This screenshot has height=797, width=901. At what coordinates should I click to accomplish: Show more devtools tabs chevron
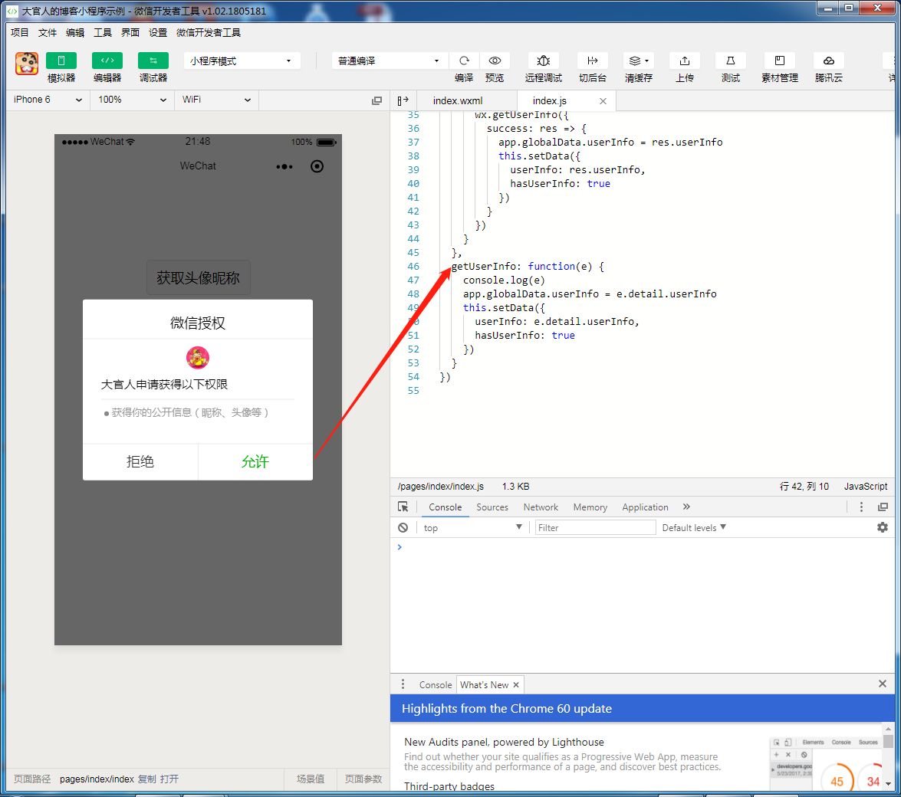click(686, 507)
